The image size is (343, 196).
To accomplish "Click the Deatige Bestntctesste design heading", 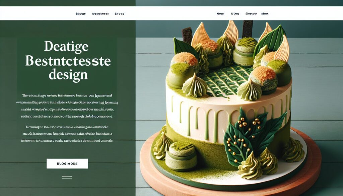I will click(x=68, y=61).
